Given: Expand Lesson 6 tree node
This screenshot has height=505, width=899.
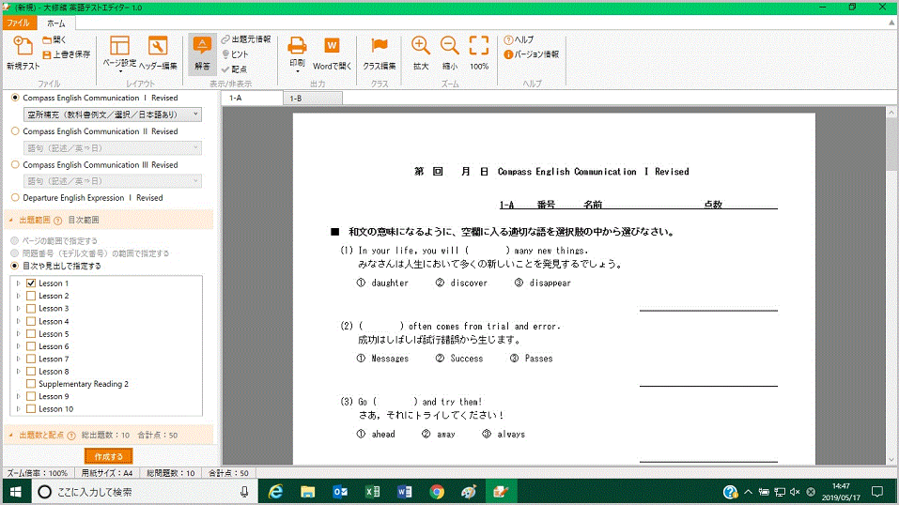Looking at the screenshot, I should (x=19, y=346).
